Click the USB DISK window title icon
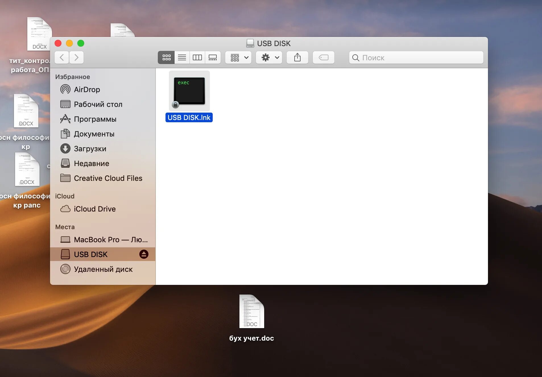The width and height of the screenshot is (542, 377). (x=250, y=43)
